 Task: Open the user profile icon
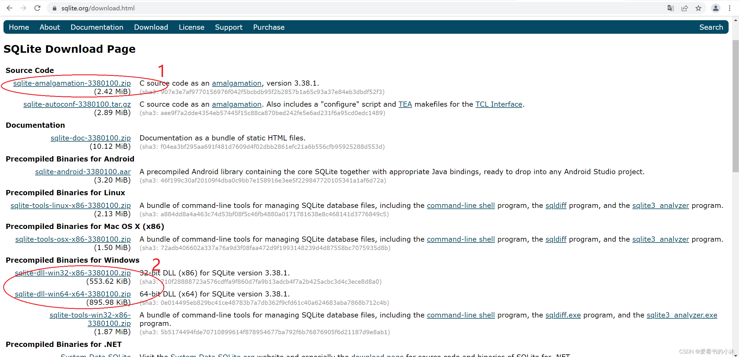point(716,8)
